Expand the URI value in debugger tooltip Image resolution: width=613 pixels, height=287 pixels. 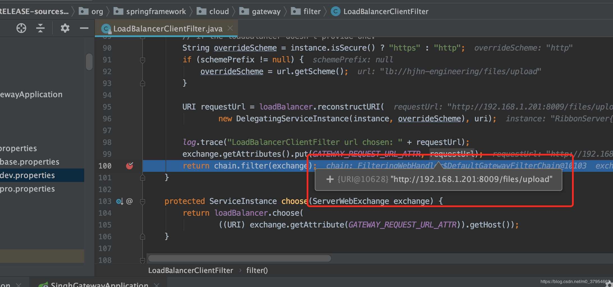[330, 179]
